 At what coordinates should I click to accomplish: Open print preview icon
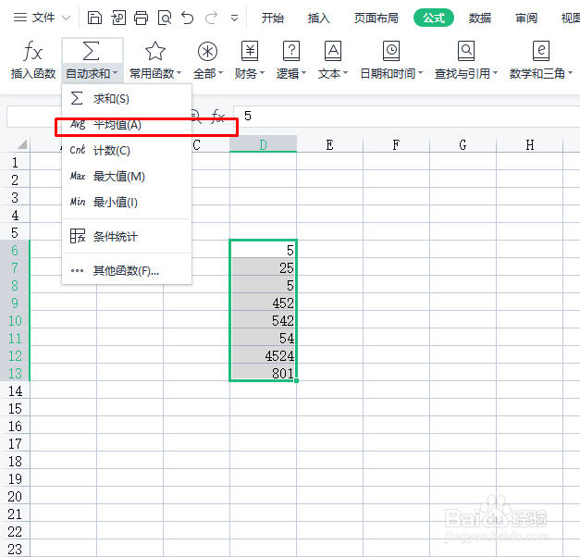(165, 18)
